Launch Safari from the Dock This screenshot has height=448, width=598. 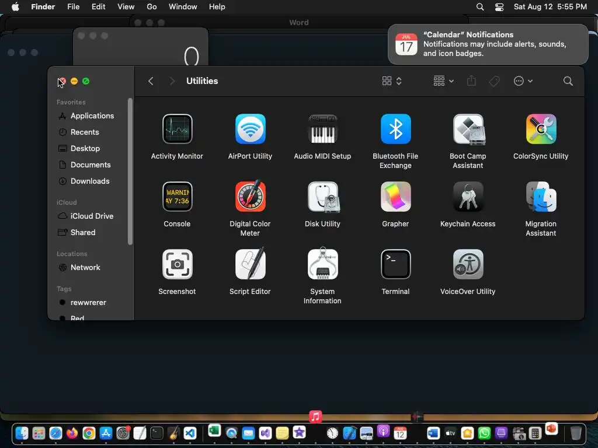coord(55,433)
